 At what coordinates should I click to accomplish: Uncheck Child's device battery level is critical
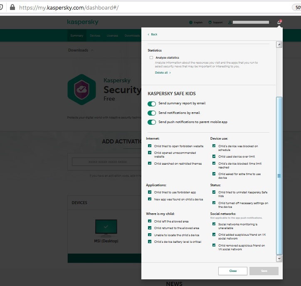coord(150,242)
